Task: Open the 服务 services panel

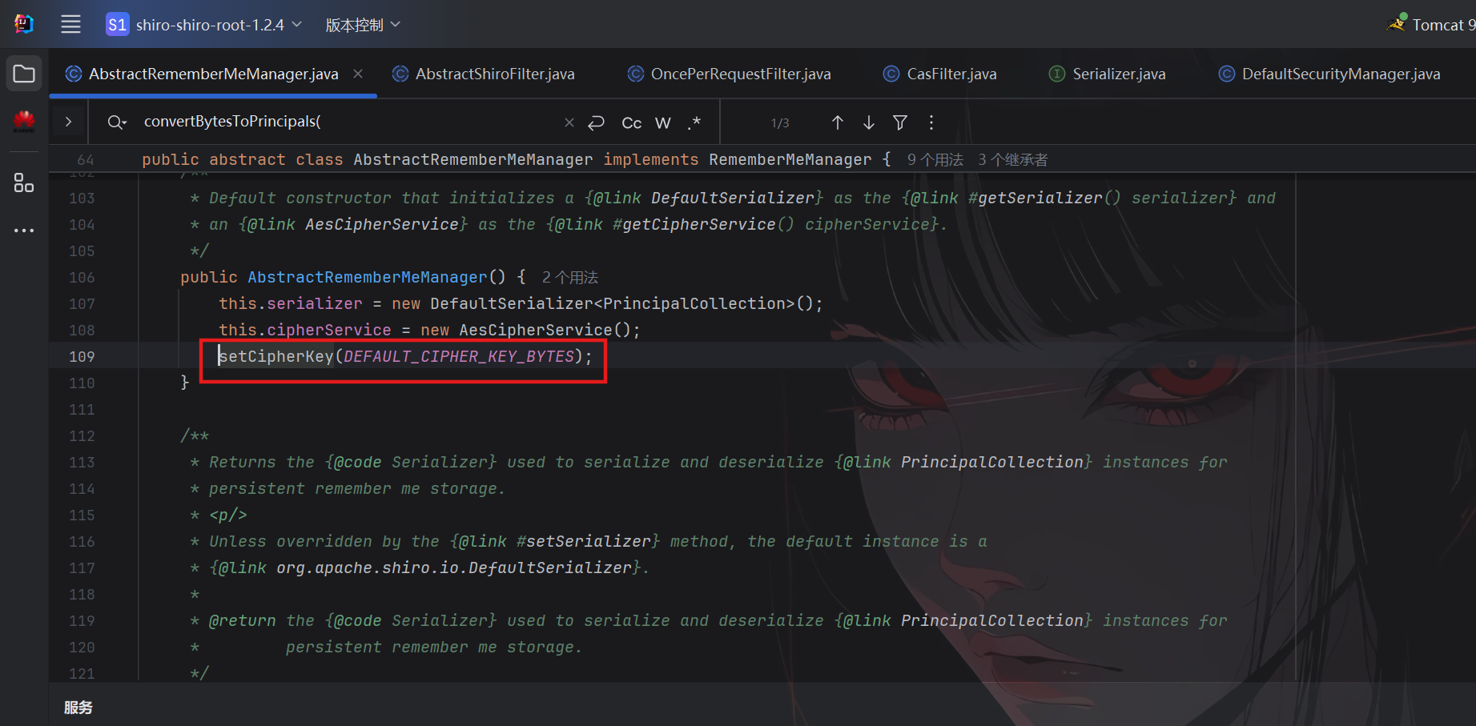Action: pyautogui.click(x=78, y=707)
